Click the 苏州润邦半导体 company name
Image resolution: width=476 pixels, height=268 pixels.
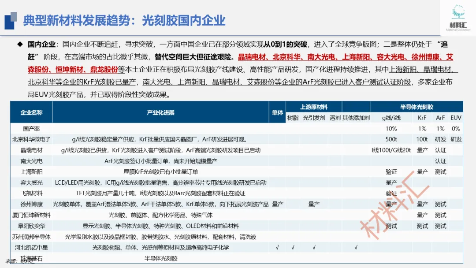[x=31, y=237]
